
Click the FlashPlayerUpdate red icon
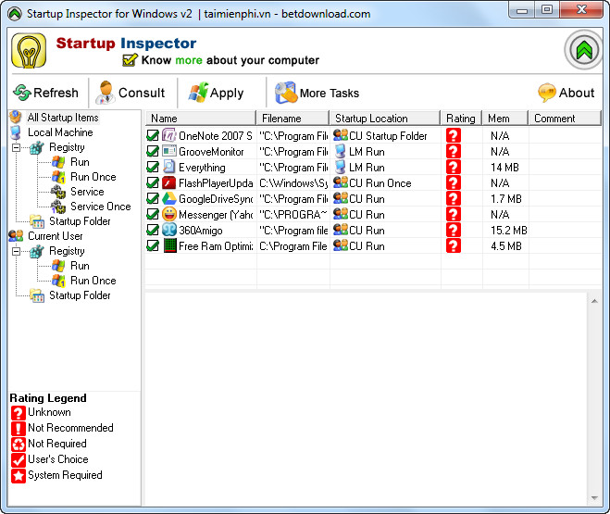168,182
